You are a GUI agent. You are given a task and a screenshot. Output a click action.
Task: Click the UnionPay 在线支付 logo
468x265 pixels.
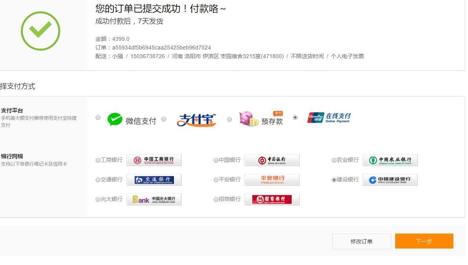pyautogui.click(x=329, y=118)
